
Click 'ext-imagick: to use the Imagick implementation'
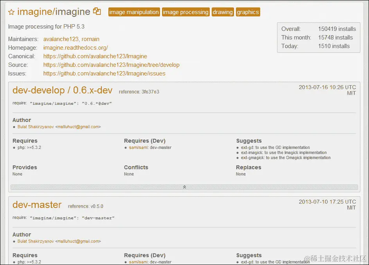point(284,152)
